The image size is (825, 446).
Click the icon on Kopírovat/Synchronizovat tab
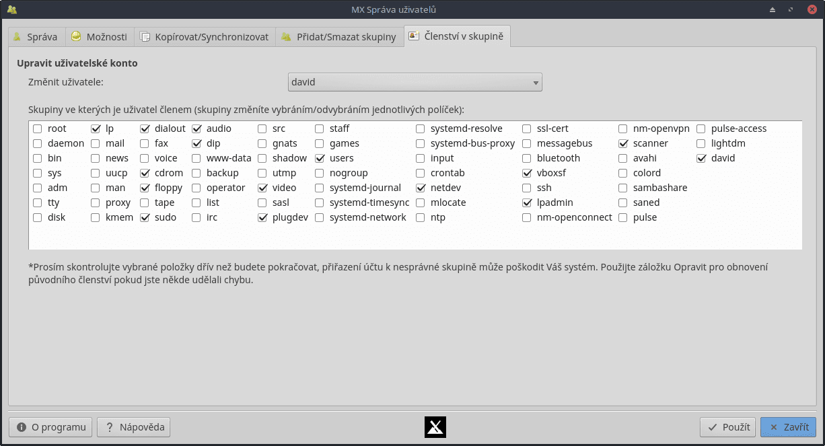145,37
